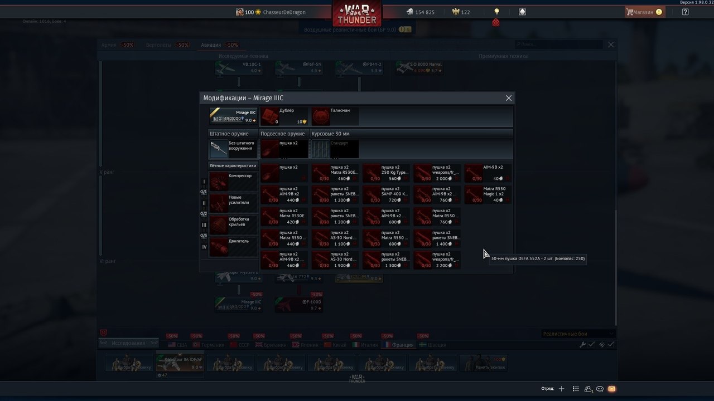This screenshot has height=401, width=714.
Task: Select the Япония country tab
Action: point(305,345)
